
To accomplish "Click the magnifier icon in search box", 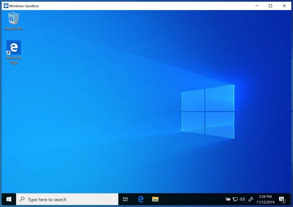I will coord(22,199).
